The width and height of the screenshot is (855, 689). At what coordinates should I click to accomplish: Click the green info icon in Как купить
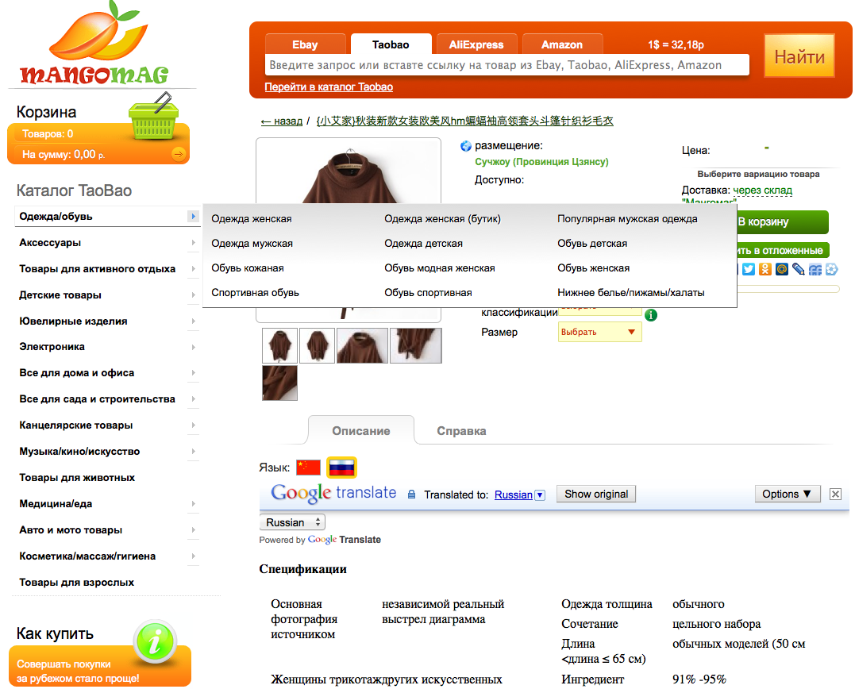(155, 642)
